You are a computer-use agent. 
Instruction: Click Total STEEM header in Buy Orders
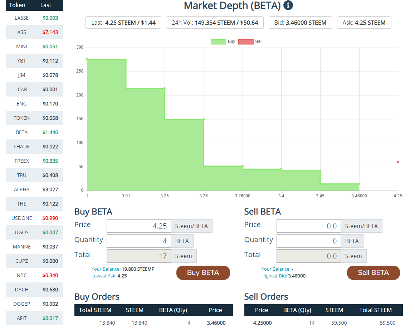tap(95, 310)
